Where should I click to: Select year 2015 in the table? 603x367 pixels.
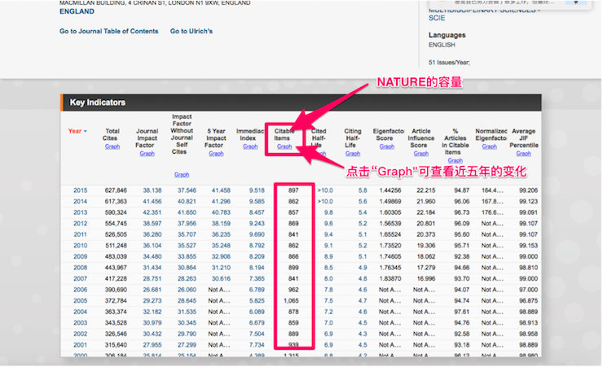(81, 190)
